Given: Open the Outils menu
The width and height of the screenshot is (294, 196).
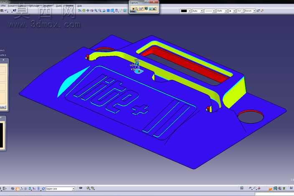Looking at the screenshot, I should tap(59, 6).
